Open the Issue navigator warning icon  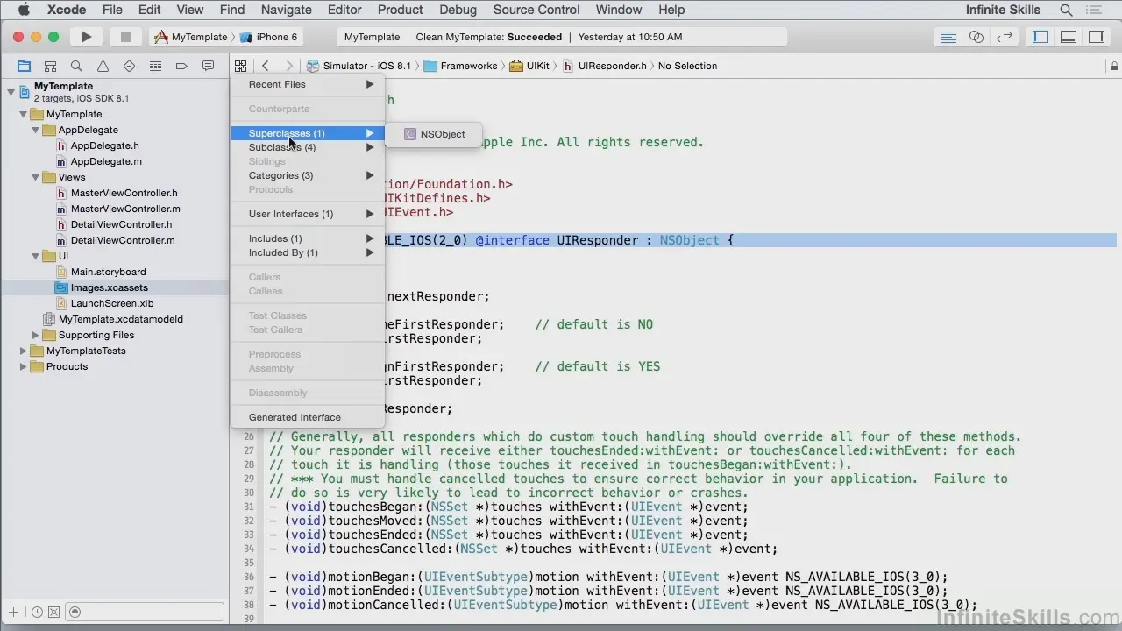click(x=103, y=66)
